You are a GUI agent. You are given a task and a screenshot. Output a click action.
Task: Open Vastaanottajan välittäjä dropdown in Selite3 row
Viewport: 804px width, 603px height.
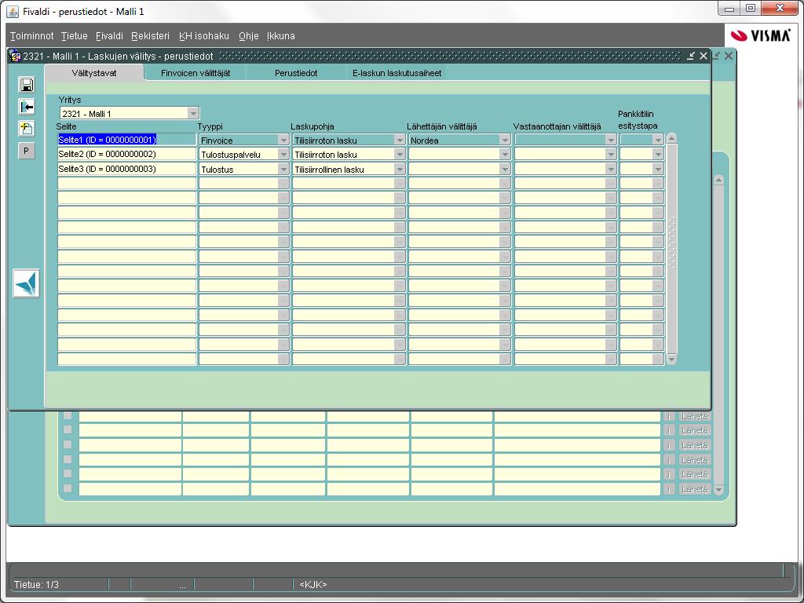610,170
